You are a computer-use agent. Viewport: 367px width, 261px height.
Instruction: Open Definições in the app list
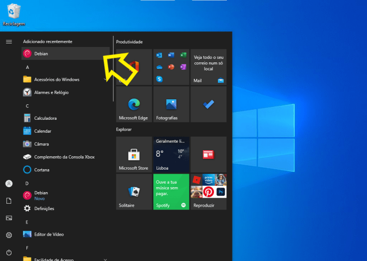tap(44, 208)
